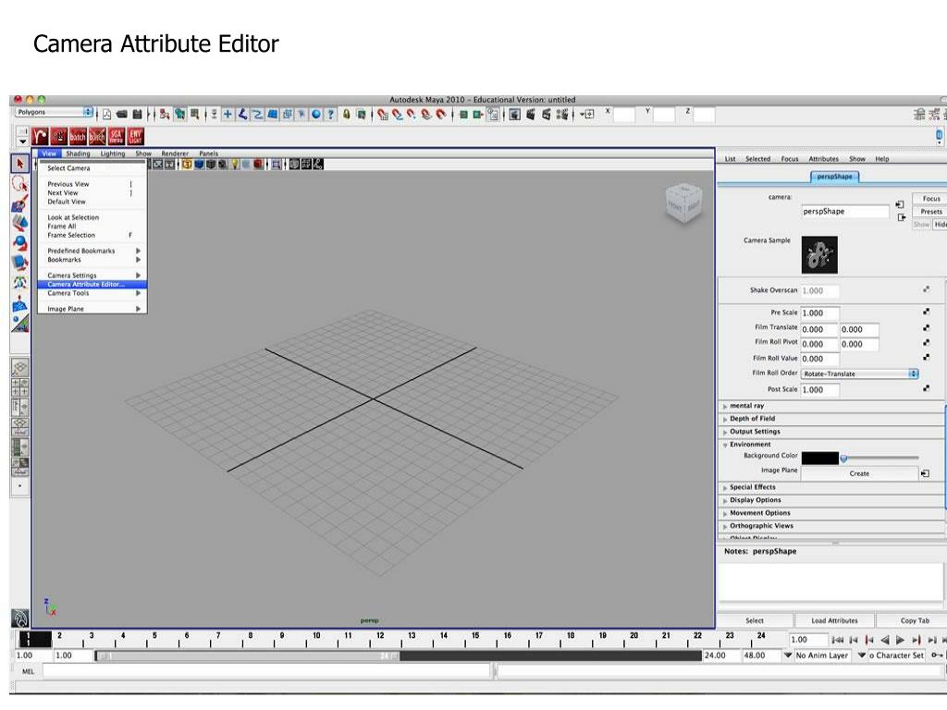Click the Background Color slider
Viewport: 947px width, 710px height.
coord(880,459)
